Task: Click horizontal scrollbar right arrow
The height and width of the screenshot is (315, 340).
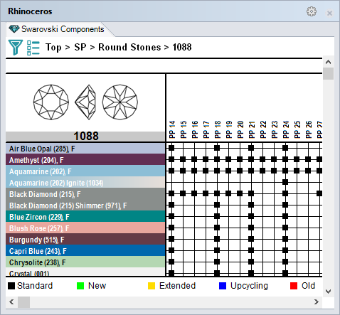Action: coord(317,302)
